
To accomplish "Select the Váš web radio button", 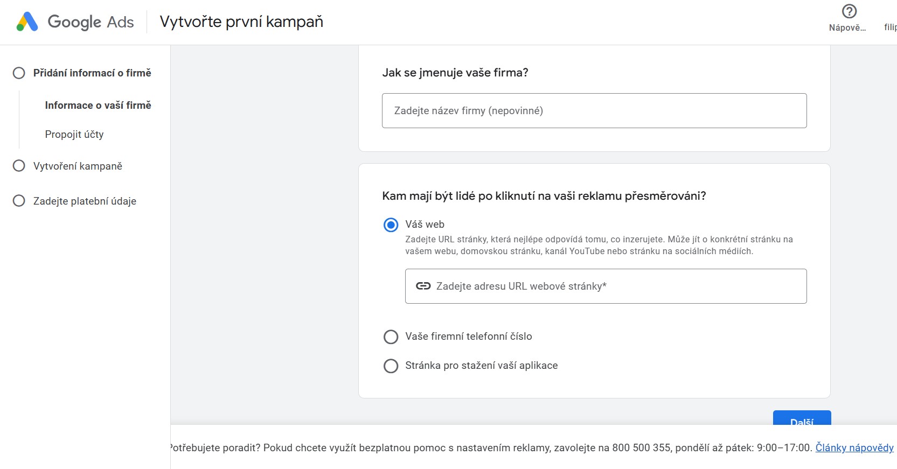I will (x=391, y=225).
